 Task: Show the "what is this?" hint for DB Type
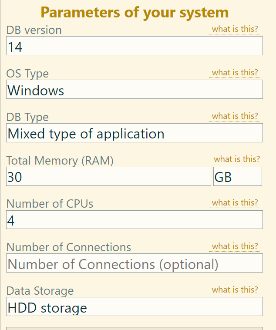click(x=235, y=116)
